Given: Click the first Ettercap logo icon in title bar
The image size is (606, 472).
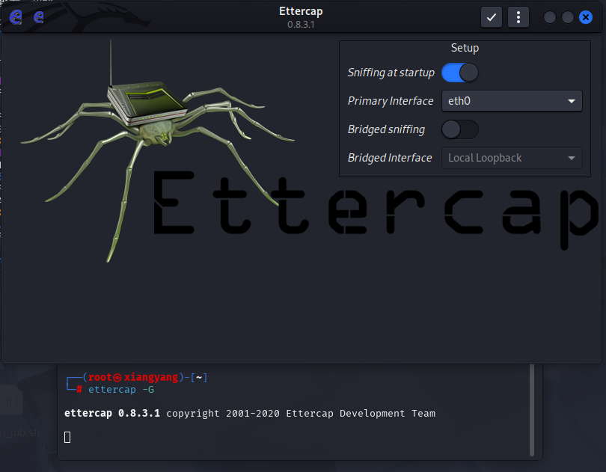Looking at the screenshot, I should [16, 17].
